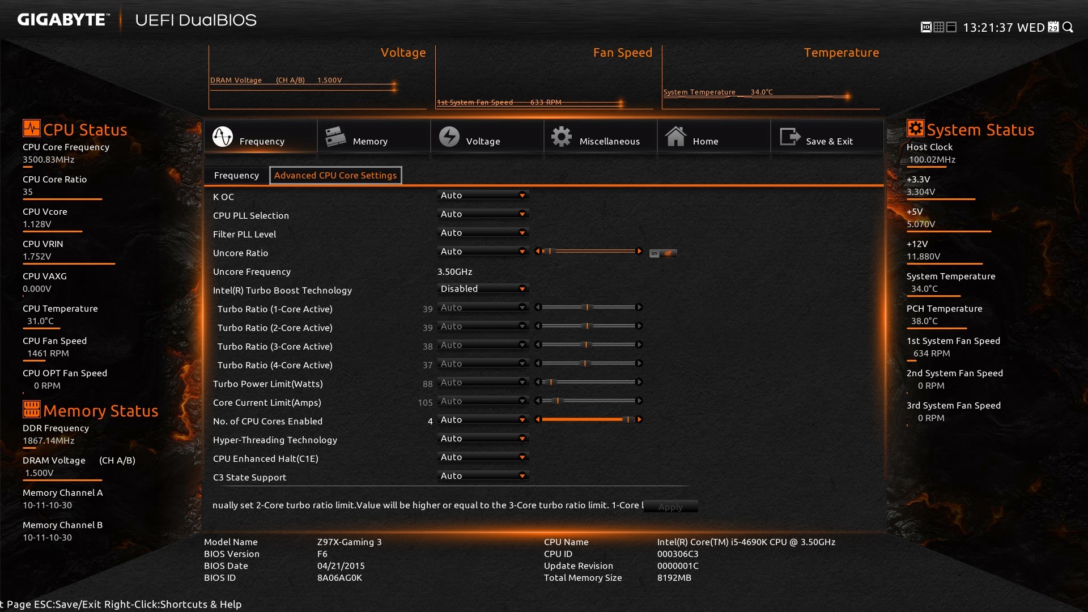The width and height of the screenshot is (1088, 612).
Task: Open the Miscellaneous gear icon
Action: click(x=562, y=137)
